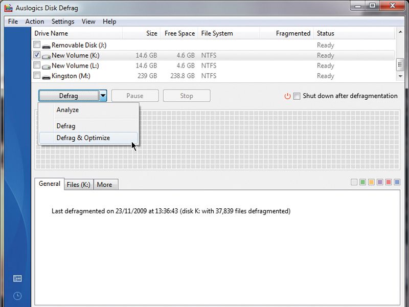This screenshot has height=307, width=409.
Task: Open the Settings menu
Action: pos(62,21)
